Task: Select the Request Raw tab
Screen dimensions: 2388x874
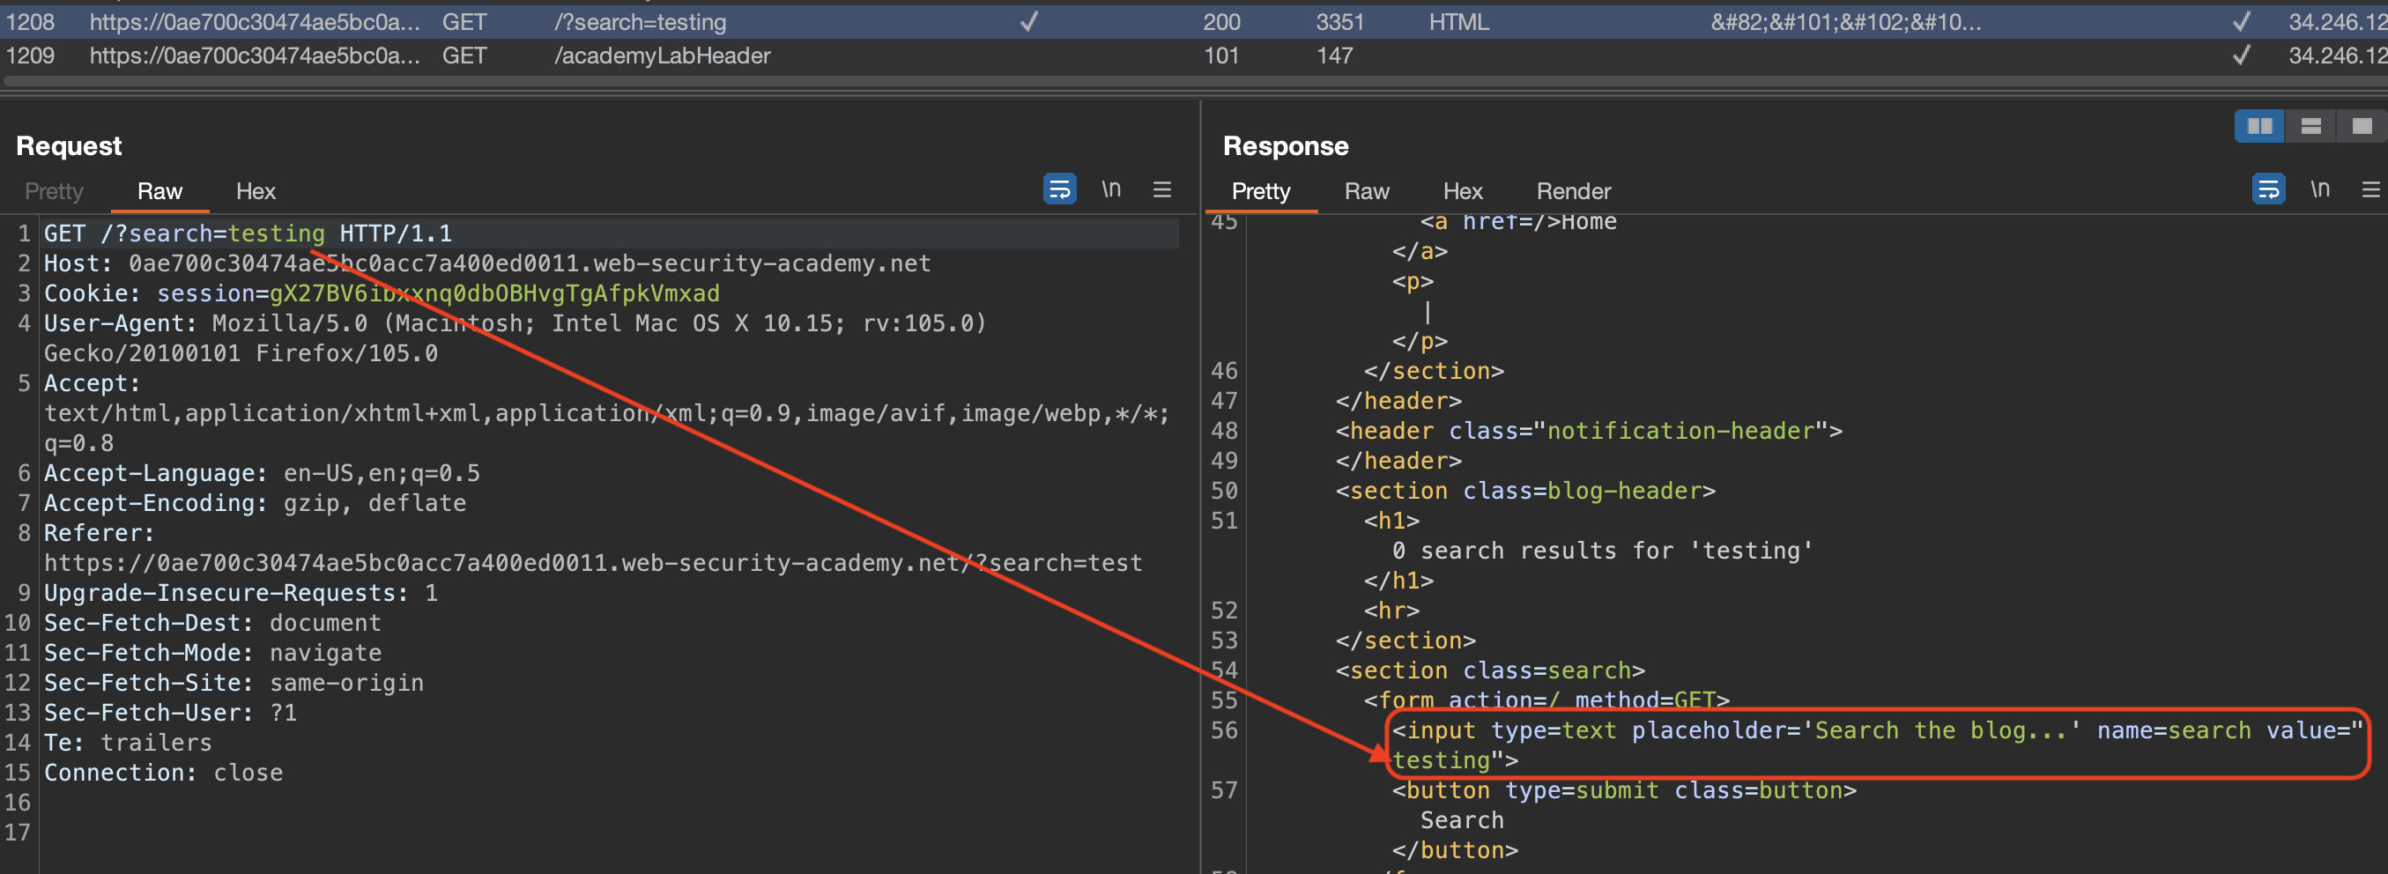Action: pos(159,191)
